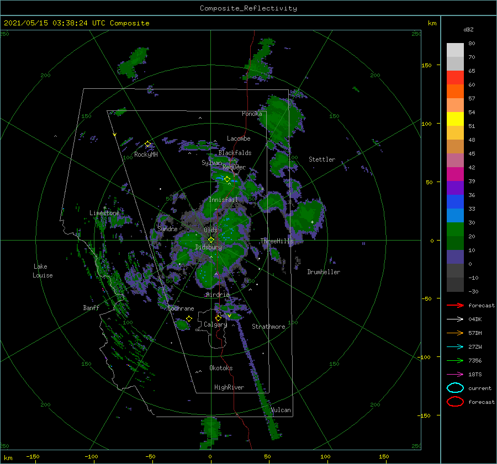Click the cyan current ellipse legend icon

pos(455,388)
